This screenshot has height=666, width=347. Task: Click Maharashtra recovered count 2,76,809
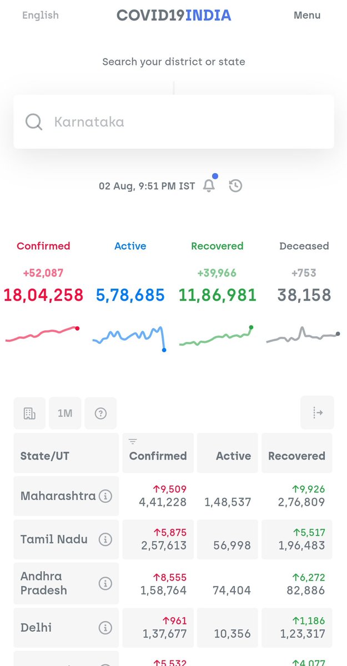[301, 502]
